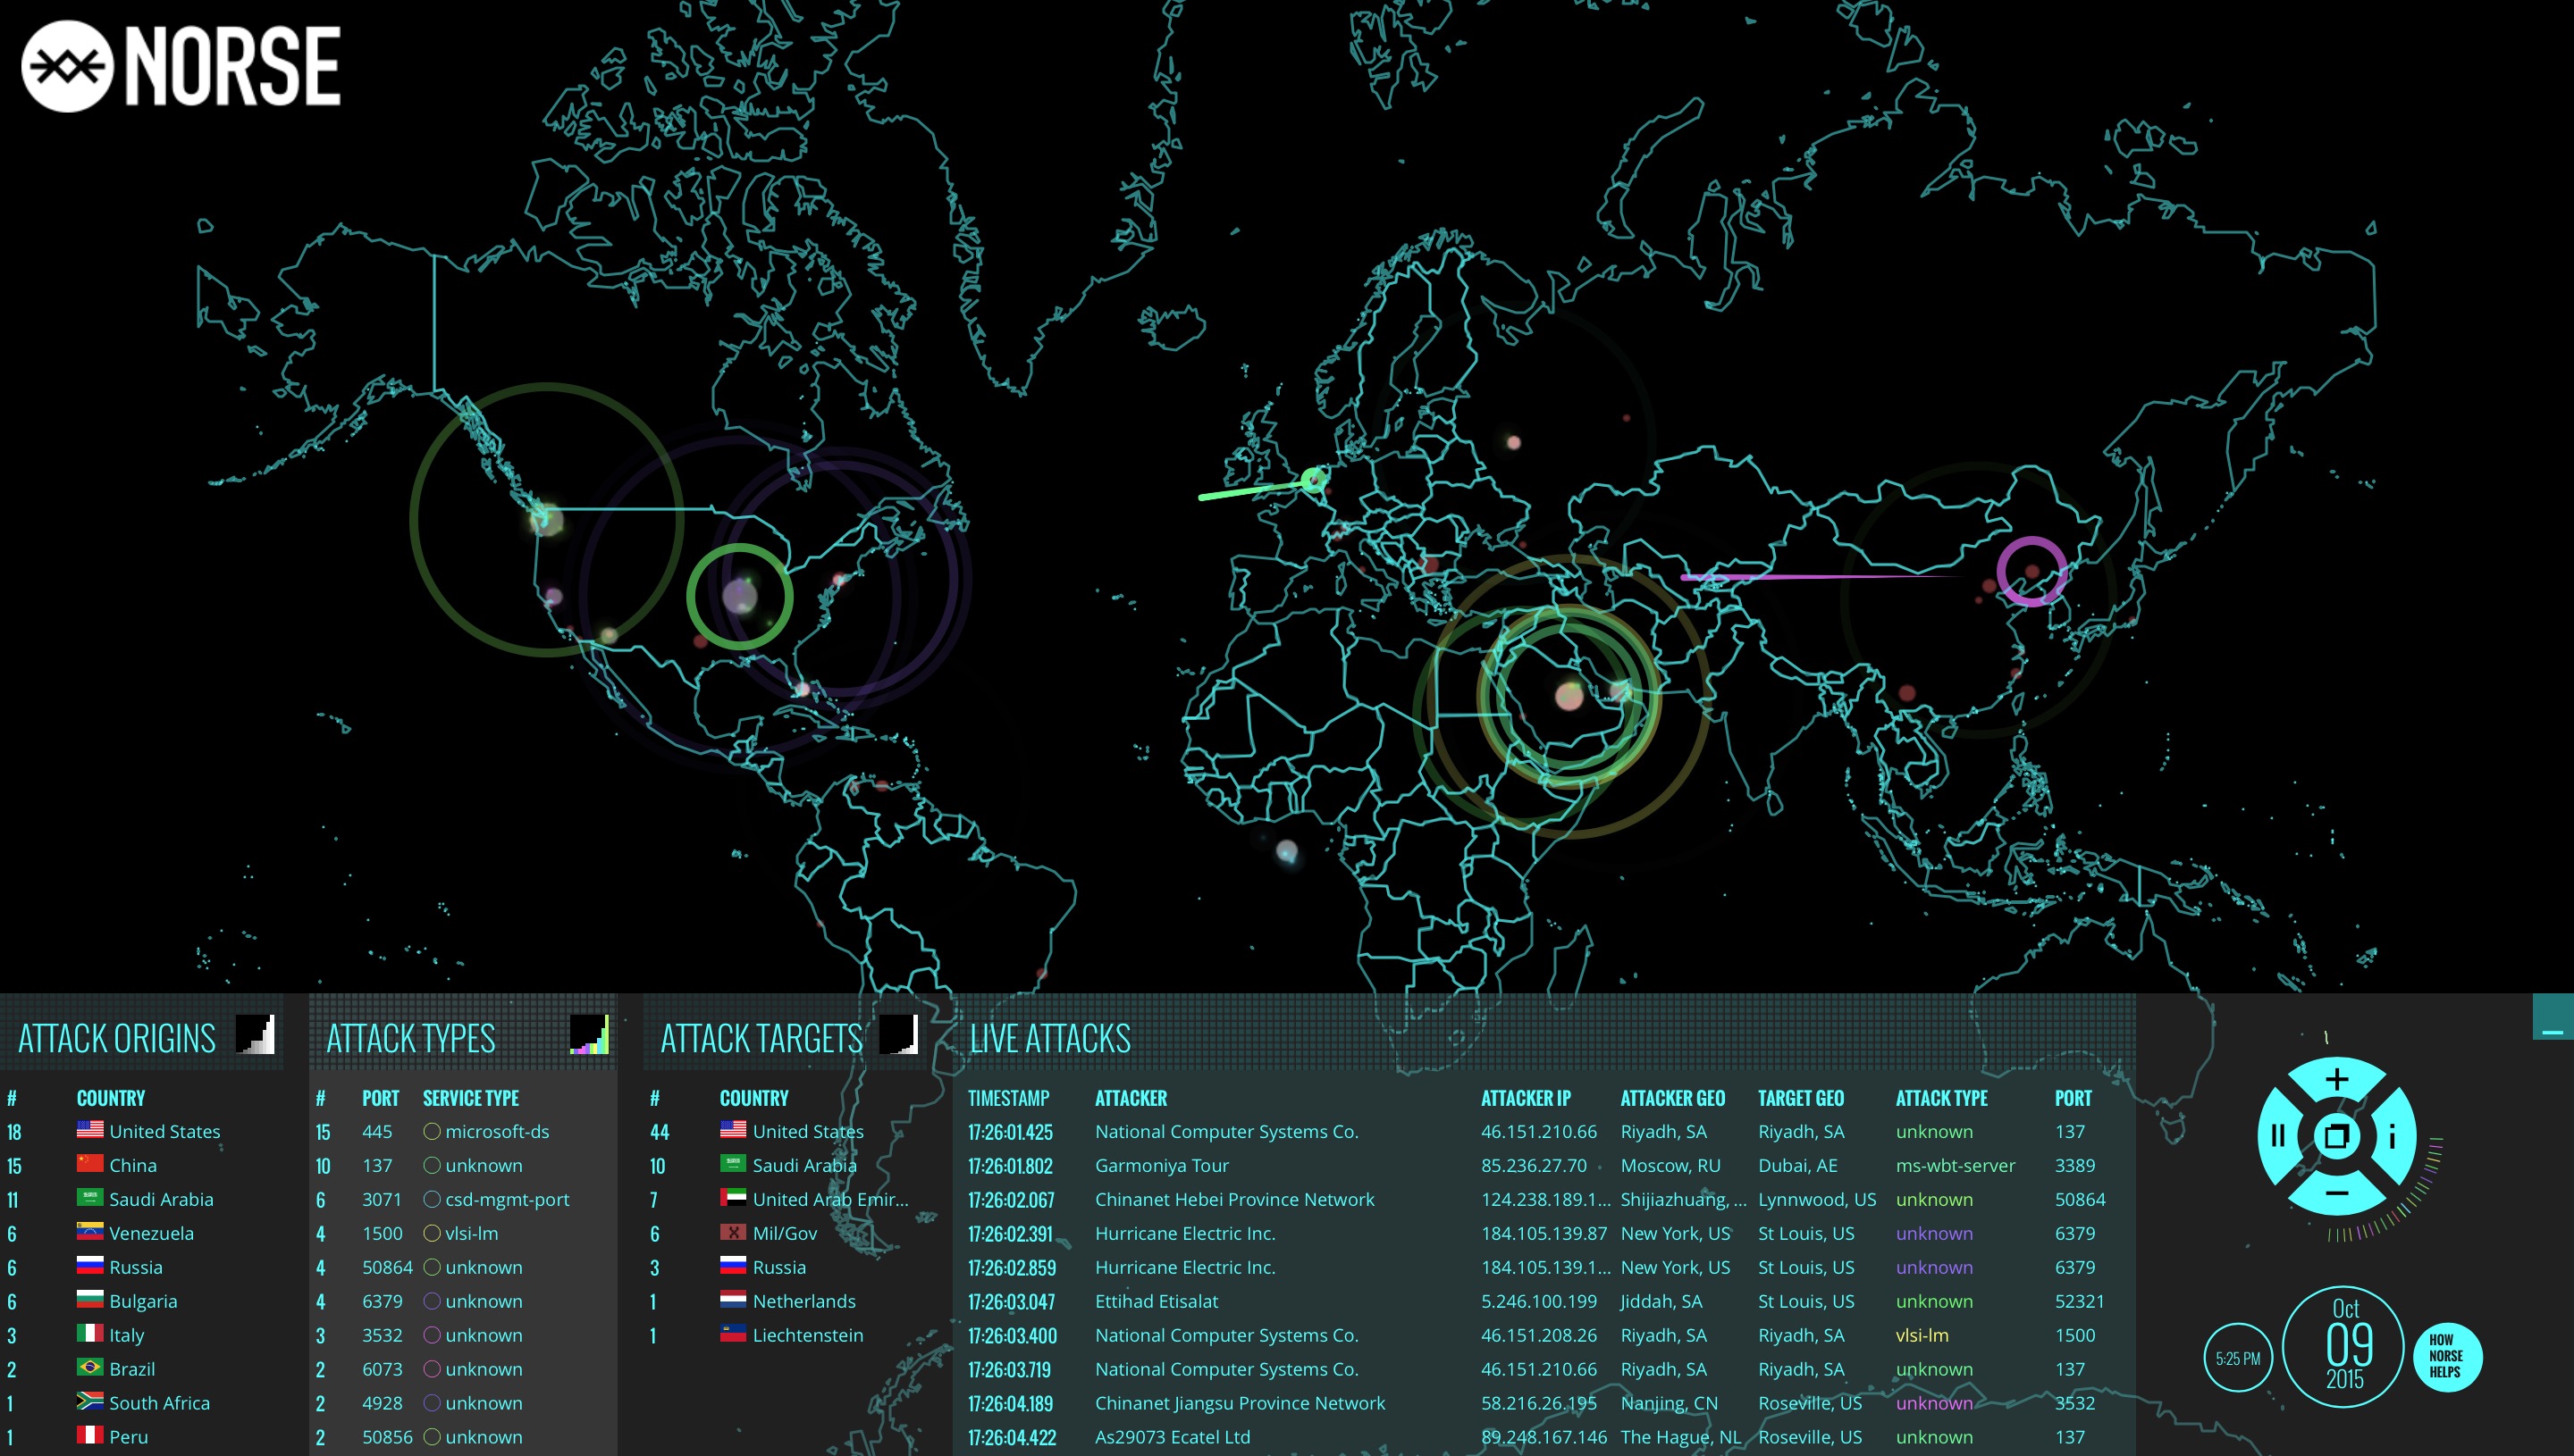Image resolution: width=2574 pixels, height=1456 pixels.
Task: Click port value 52321
Action: click(x=2080, y=1302)
